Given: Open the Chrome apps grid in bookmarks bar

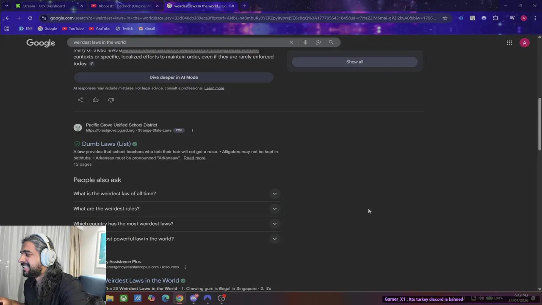Looking at the screenshot, I should pos(7,28).
